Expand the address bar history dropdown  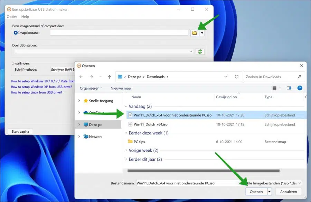tap(226, 77)
